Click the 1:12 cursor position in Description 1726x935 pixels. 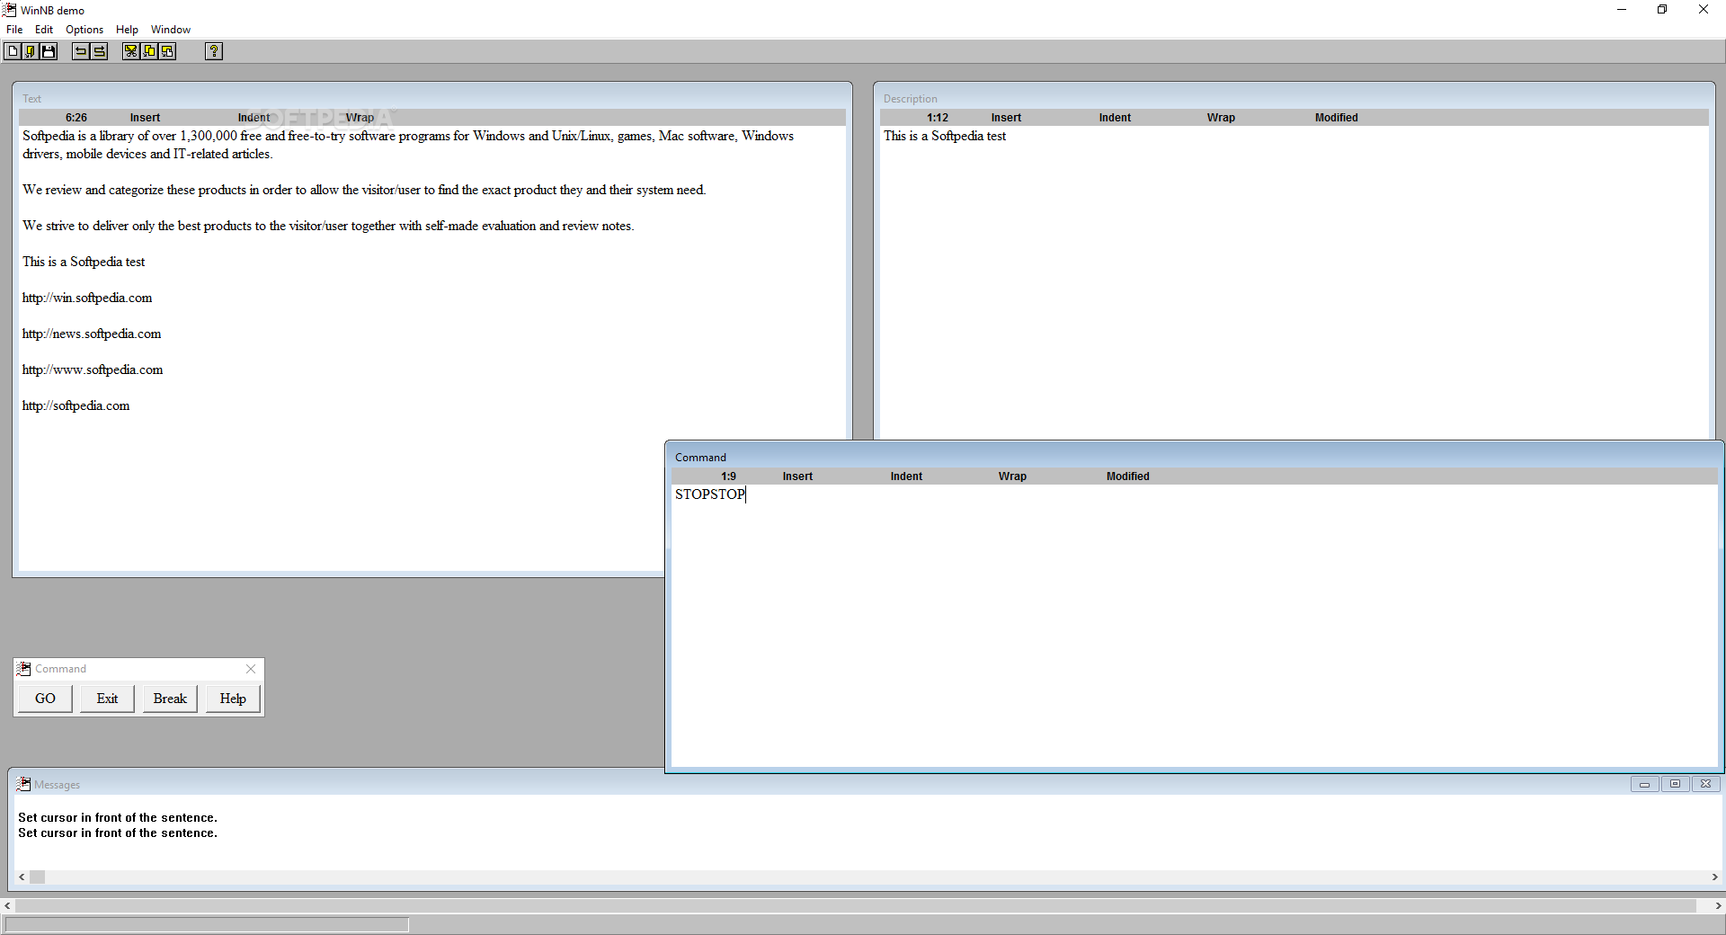tap(938, 118)
